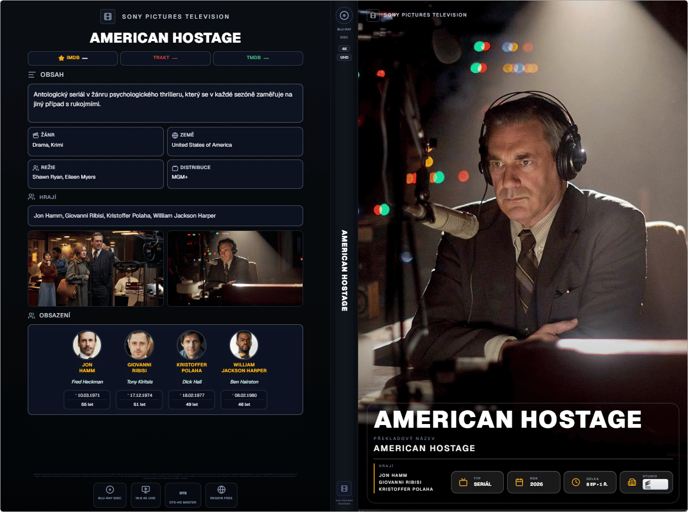Screen dimensions: 688x512
Task: Click the 18.02.1977 birthdate box
Action: coord(192,399)
